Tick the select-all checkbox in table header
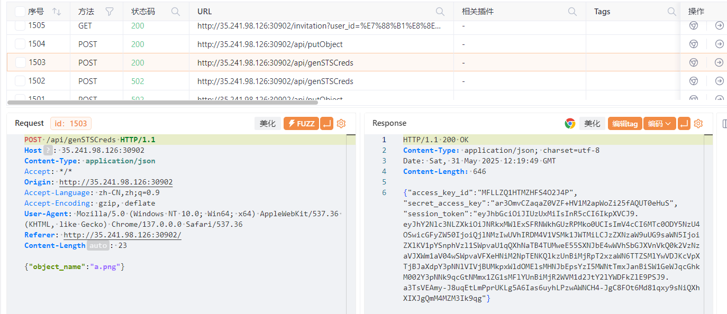 point(20,12)
